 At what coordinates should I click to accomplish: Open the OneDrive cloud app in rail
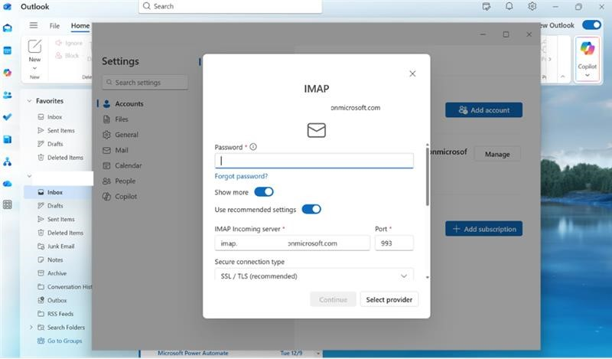(x=8, y=184)
